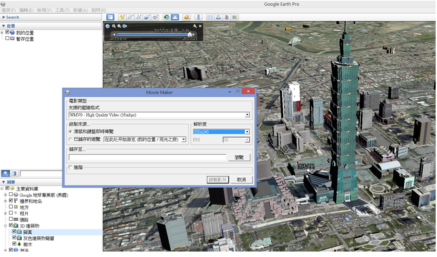The width and height of the screenshot is (437, 257).
Task: Open 320x240 resolution dropdown
Action: [247, 132]
